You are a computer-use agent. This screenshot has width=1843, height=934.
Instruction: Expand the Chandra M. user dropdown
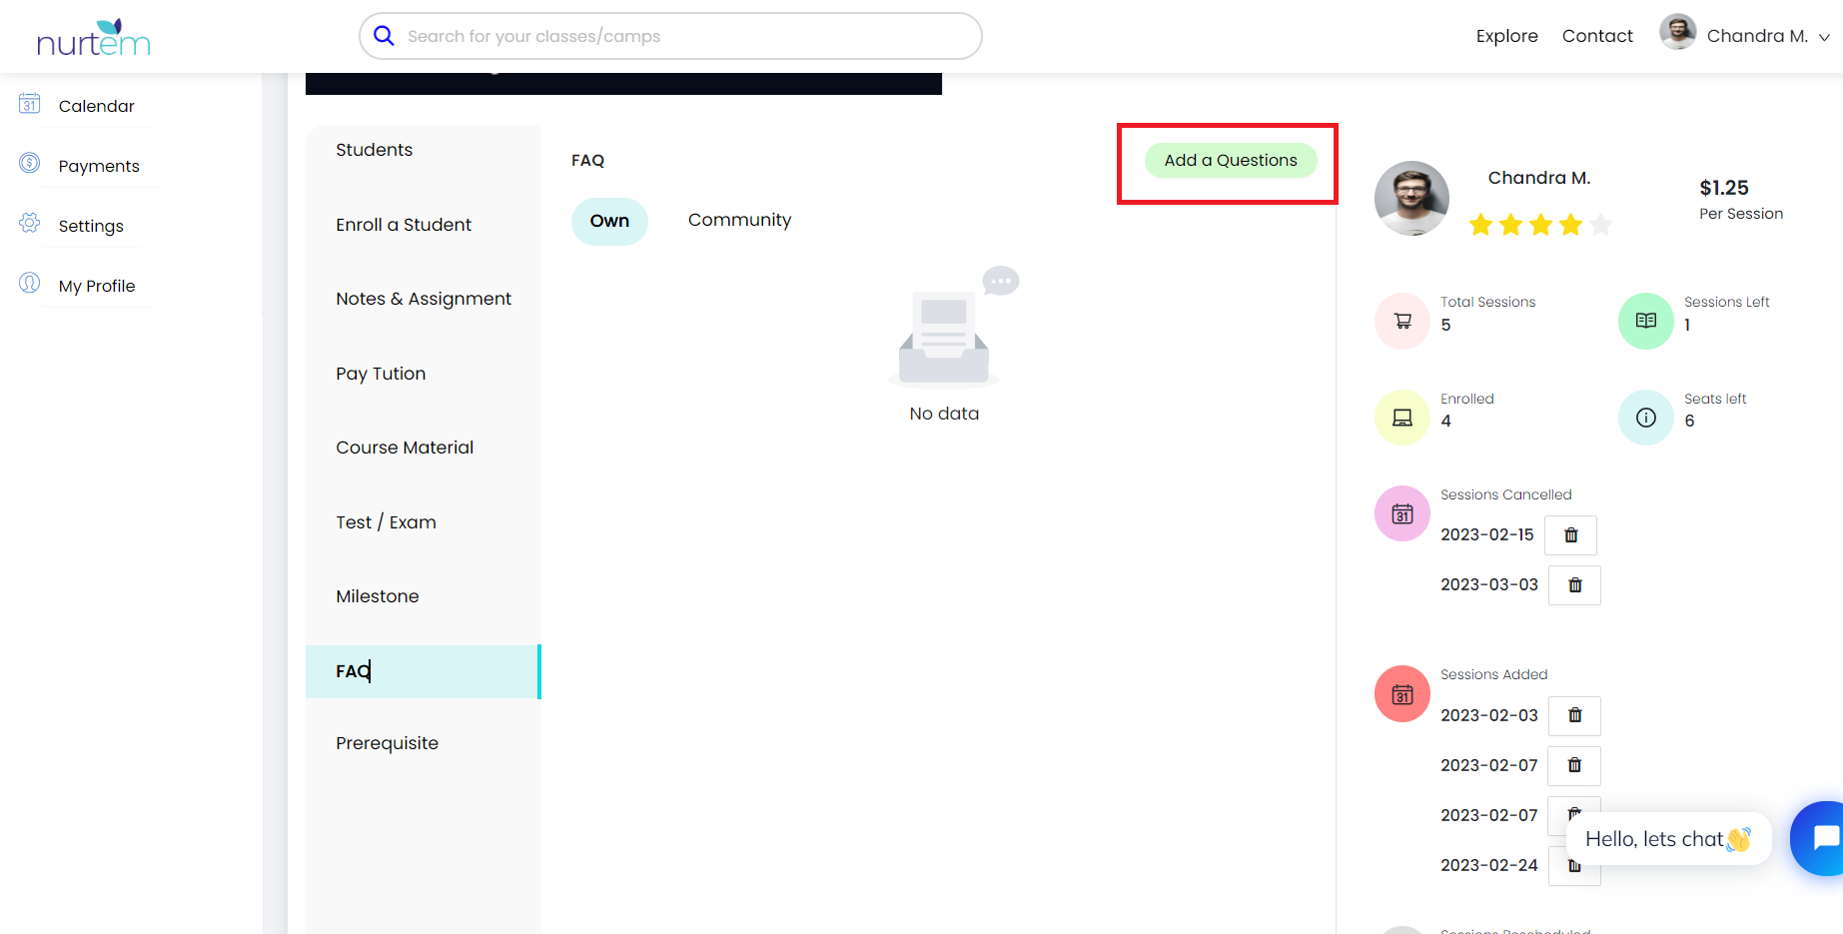[x=1823, y=37]
